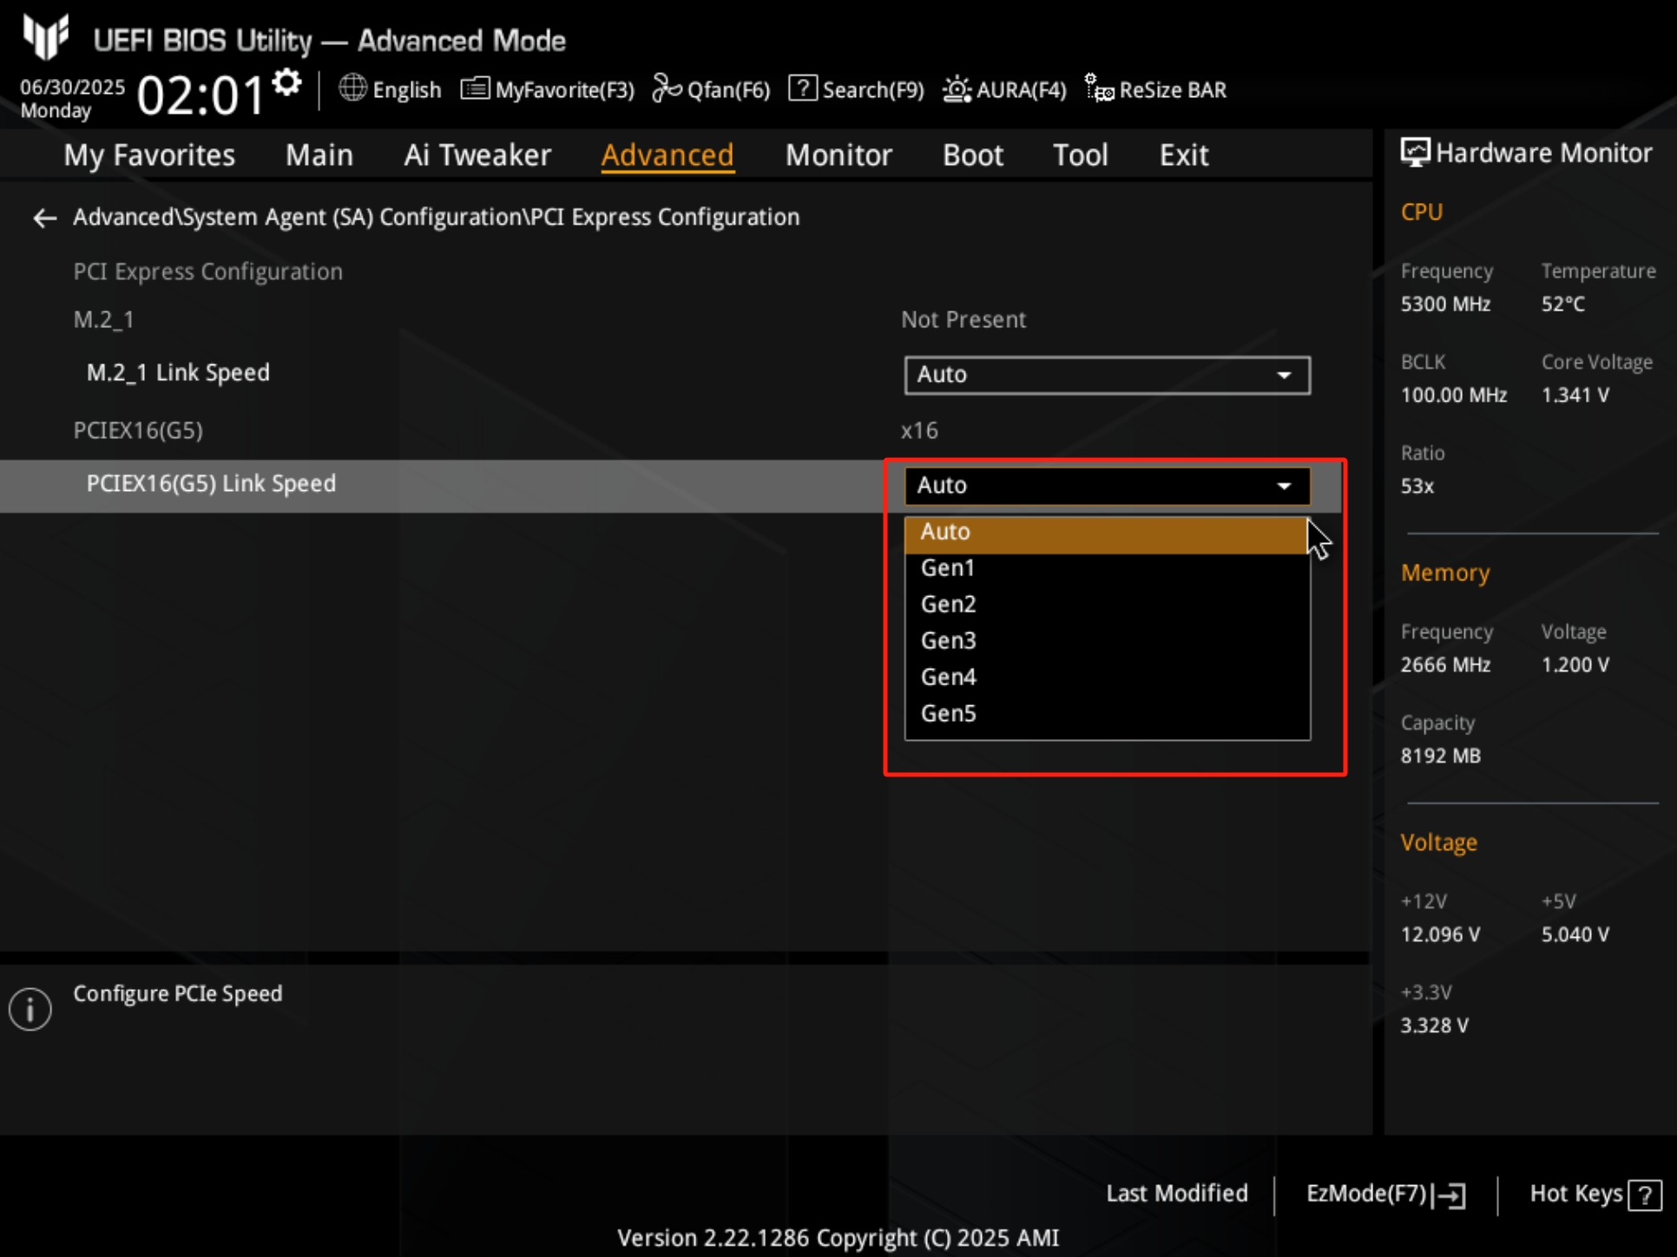Switch to EzMode(F7)
Image resolution: width=1677 pixels, height=1257 pixels.
pos(1385,1195)
